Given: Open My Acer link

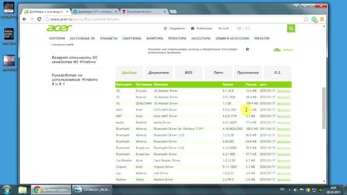Looking at the screenshot, I should pyautogui.click(x=223, y=28).
